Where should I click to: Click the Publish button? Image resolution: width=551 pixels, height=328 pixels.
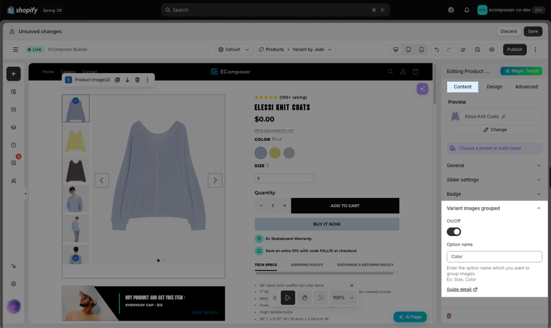pos(514,49)
